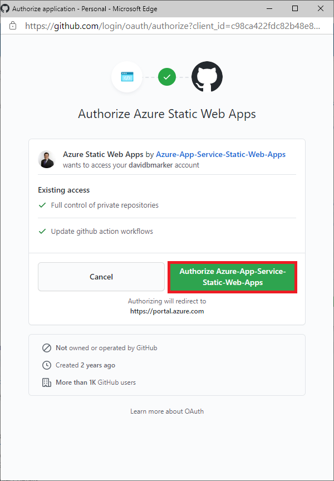Click the 'Not owned' prohibited circle icon

point(47,348)
